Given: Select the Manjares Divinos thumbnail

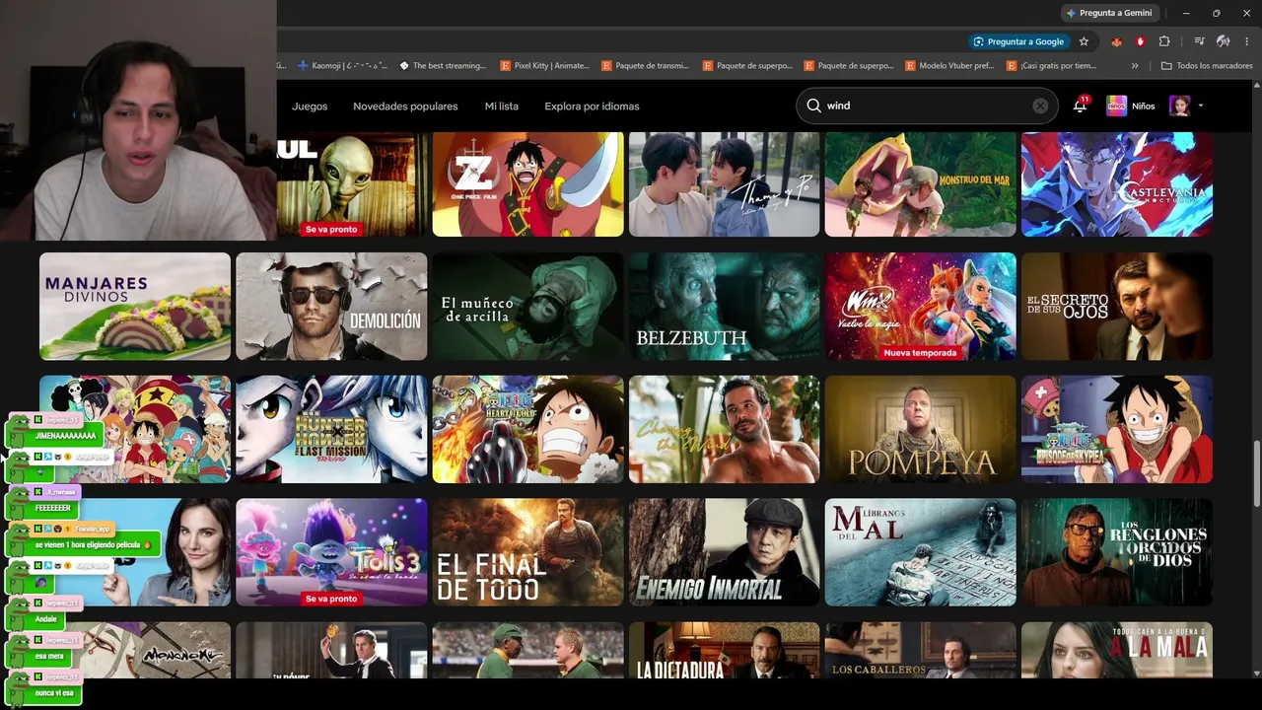Looking at the screenshot, I should pyautogui.click(x=135, y=306).
